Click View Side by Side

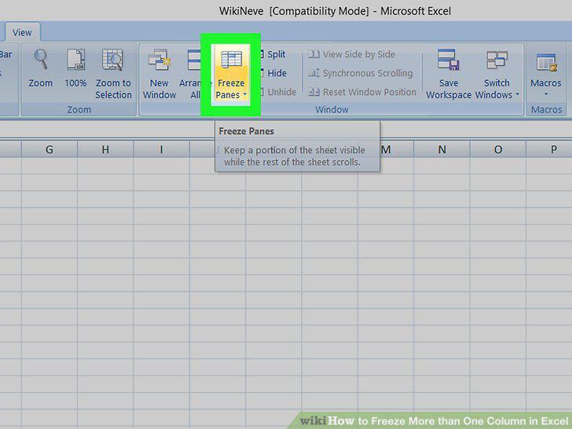tap(352, 54)
